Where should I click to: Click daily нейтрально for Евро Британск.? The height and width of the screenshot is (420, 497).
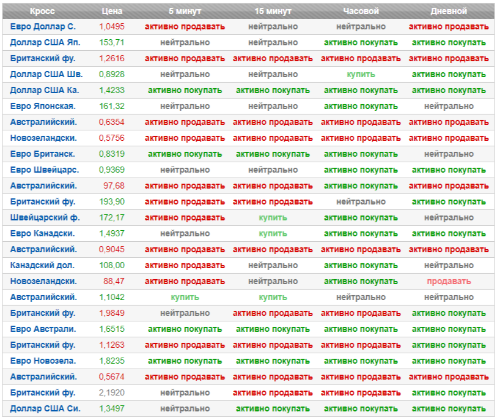449,154
